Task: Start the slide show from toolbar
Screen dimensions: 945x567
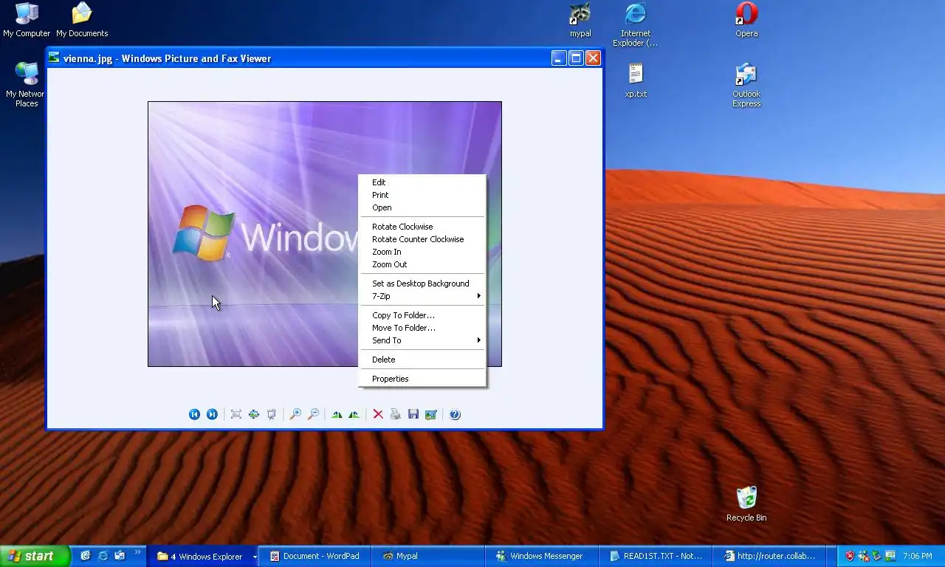Action: [272, 414]
